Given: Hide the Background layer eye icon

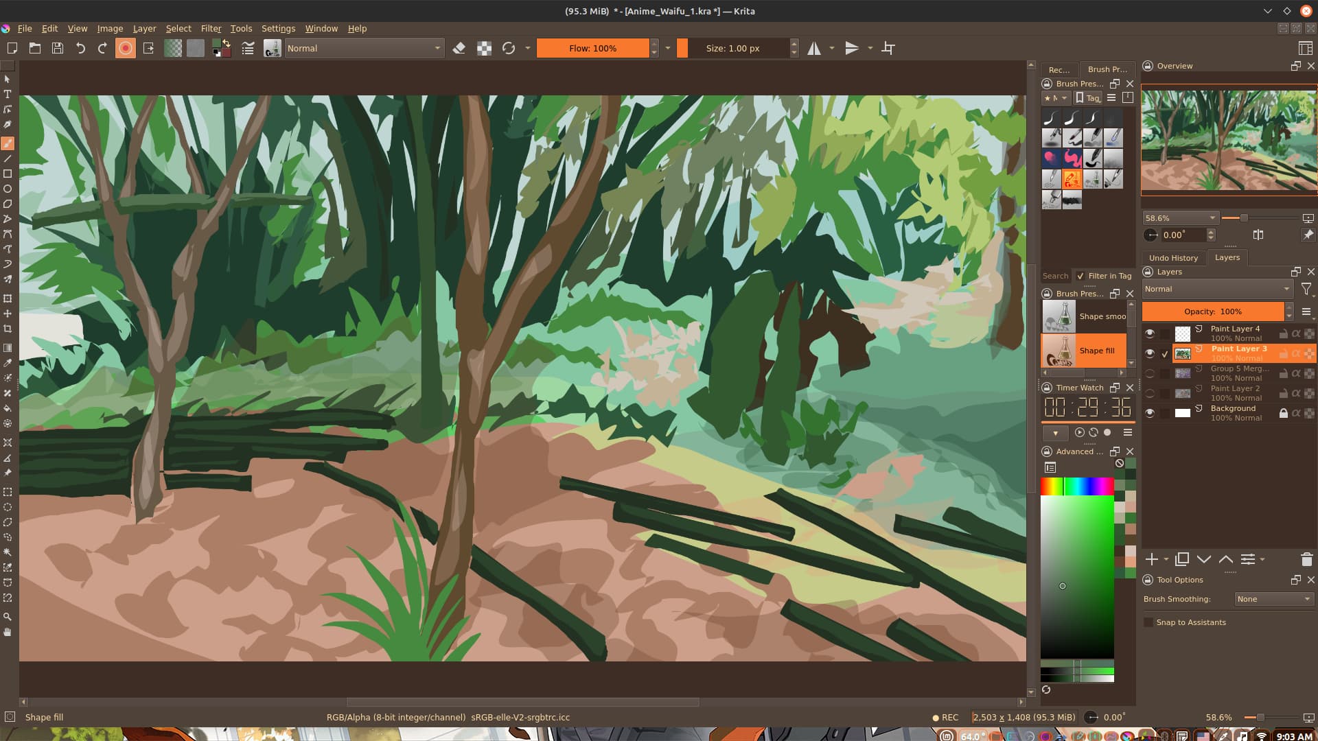Looking at the screenshot, I should pyautogui.click(x=1150, y=413).
